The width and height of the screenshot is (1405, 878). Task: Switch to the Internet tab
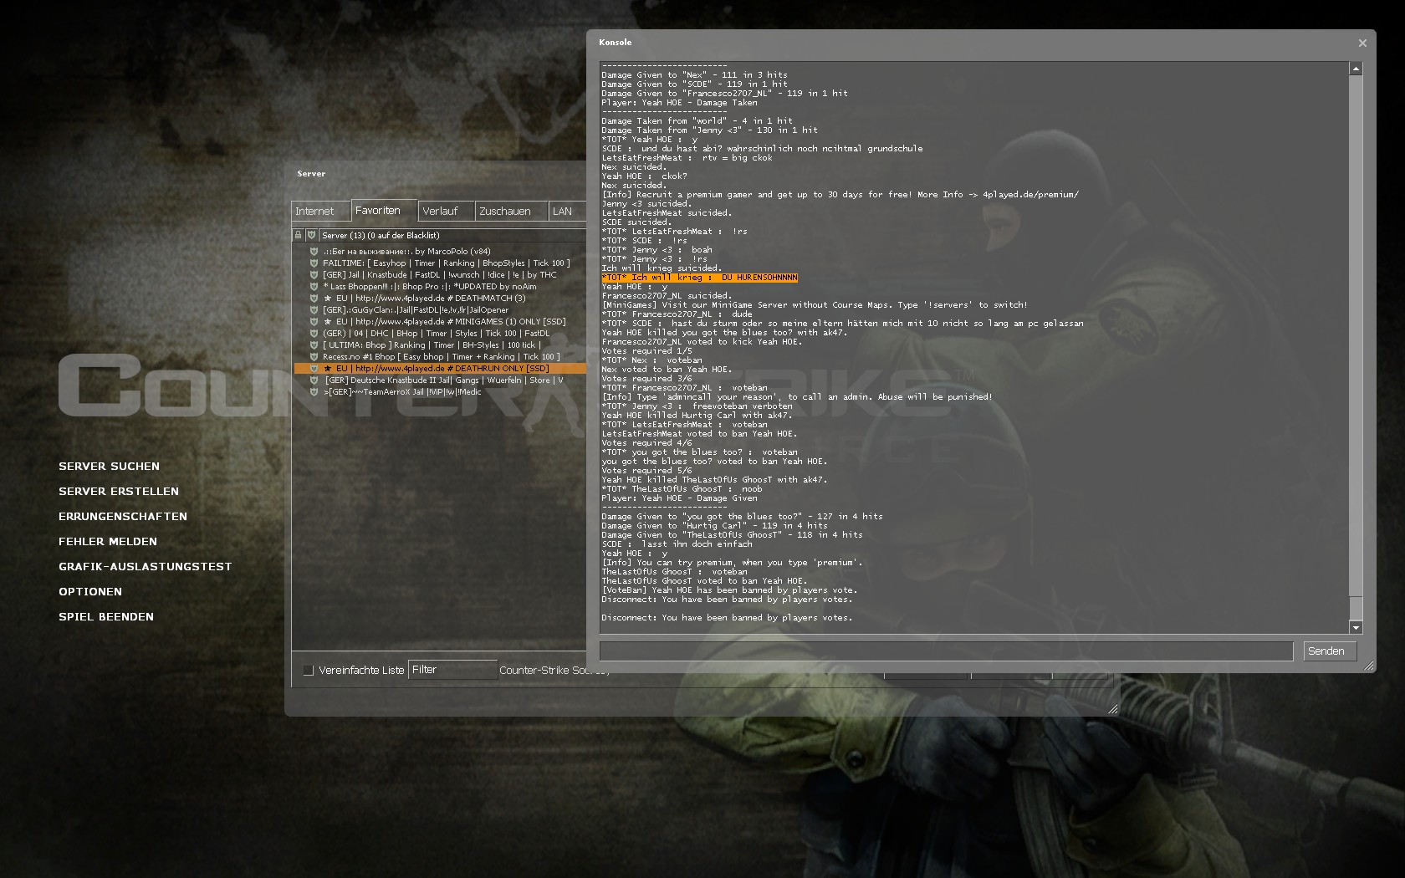click(320, 211)
